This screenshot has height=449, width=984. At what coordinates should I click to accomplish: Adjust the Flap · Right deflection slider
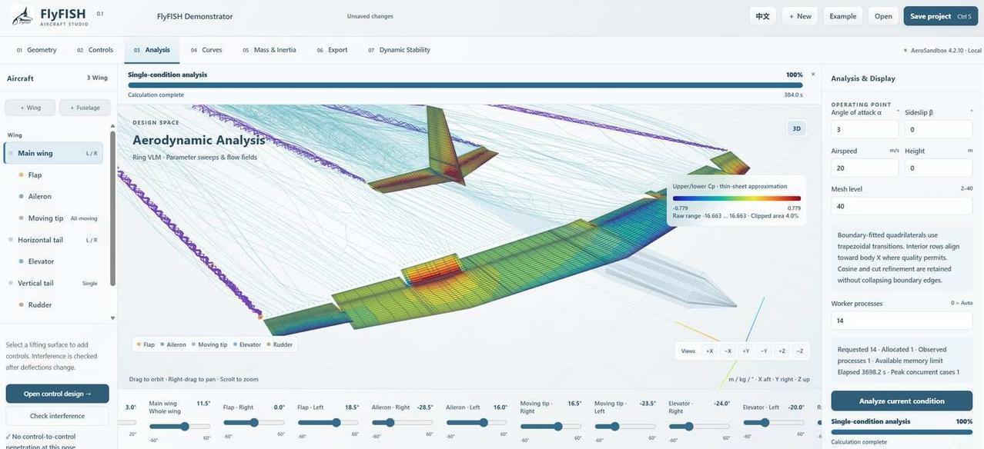coord(253,423)
